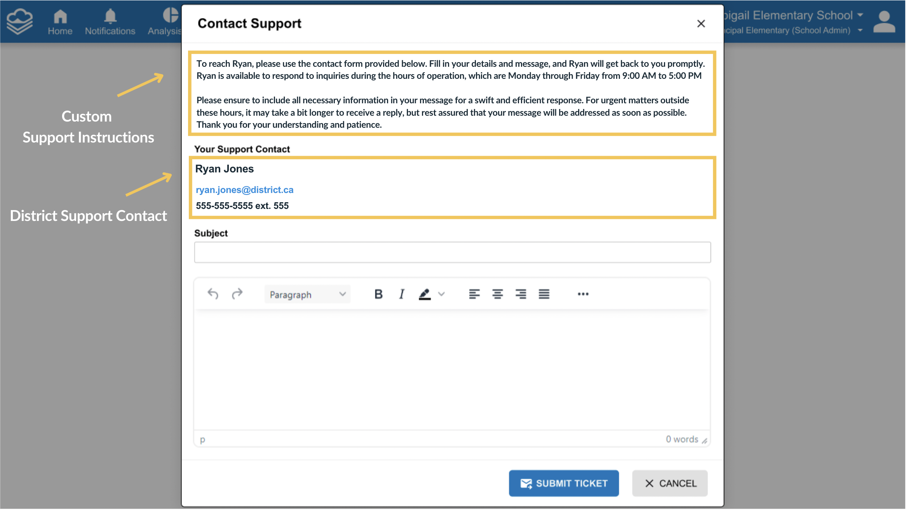Show more toolbar options
Image resolution: width=906 pixels, height=511 pixels.
click(583, 294)
